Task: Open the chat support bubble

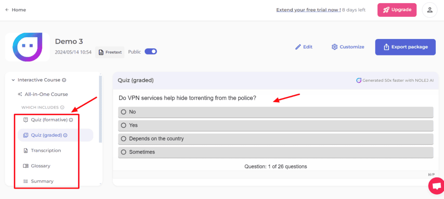Action: coord(435,186)
